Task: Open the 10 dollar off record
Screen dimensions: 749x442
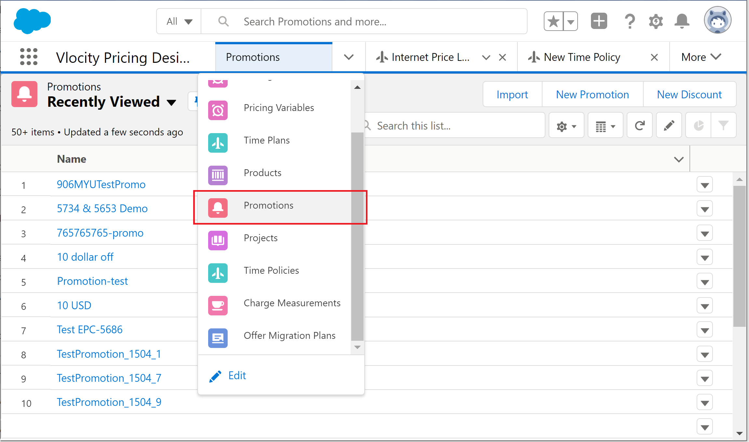Action: click(x=85, y=257)
